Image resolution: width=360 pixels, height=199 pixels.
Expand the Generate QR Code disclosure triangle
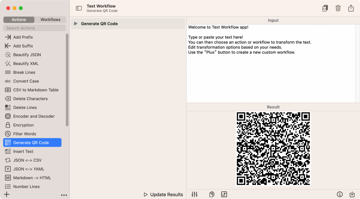click(x=76, y=24)
